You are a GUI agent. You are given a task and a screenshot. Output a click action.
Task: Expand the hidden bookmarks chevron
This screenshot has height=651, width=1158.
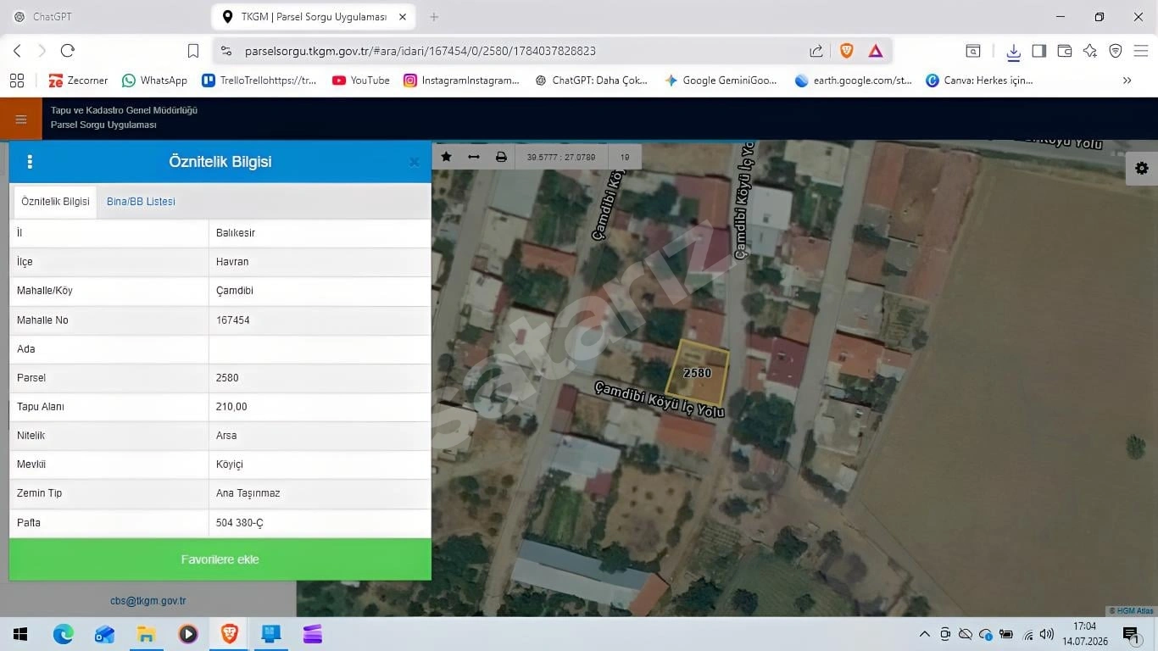tap(1127, 81)
